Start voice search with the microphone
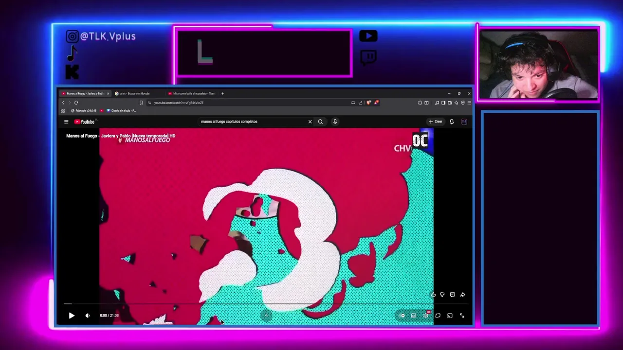The height and width of the screenshot is (350, 623). coord(335,122)
